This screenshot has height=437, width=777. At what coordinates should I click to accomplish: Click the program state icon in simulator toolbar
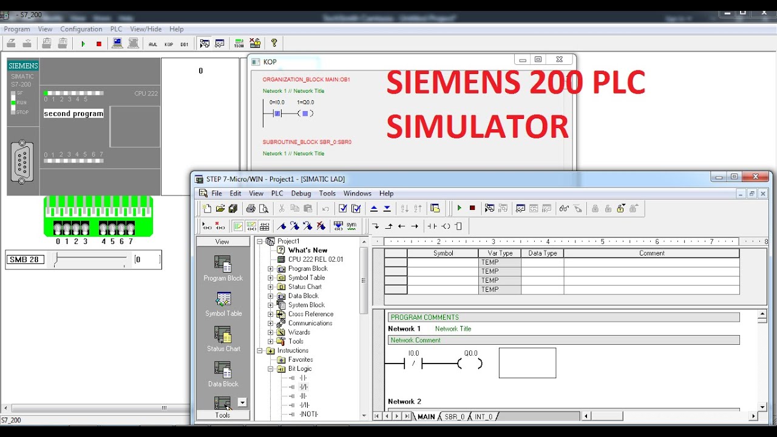(x=205, y=44)
